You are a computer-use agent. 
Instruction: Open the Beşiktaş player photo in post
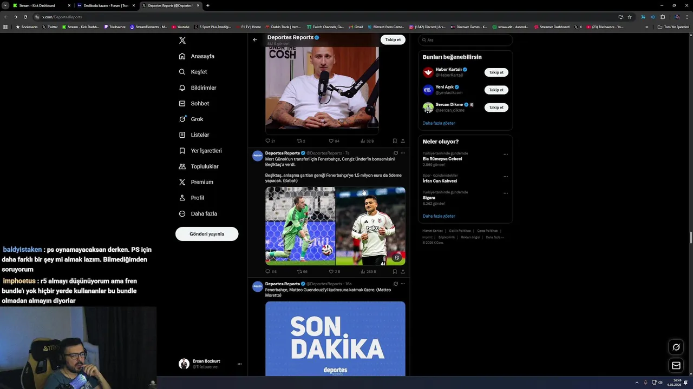click(x=370, y=226)
